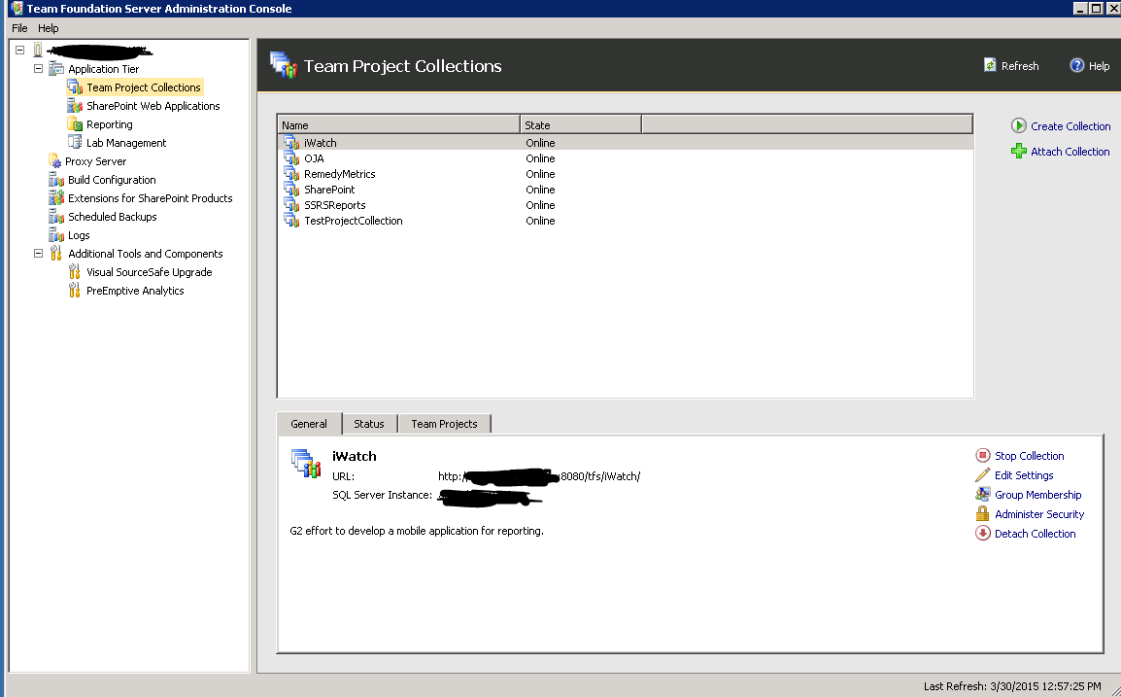Click the Refresh icon in header
Viewport: 1121px width, 697px height.
(990, 65)
